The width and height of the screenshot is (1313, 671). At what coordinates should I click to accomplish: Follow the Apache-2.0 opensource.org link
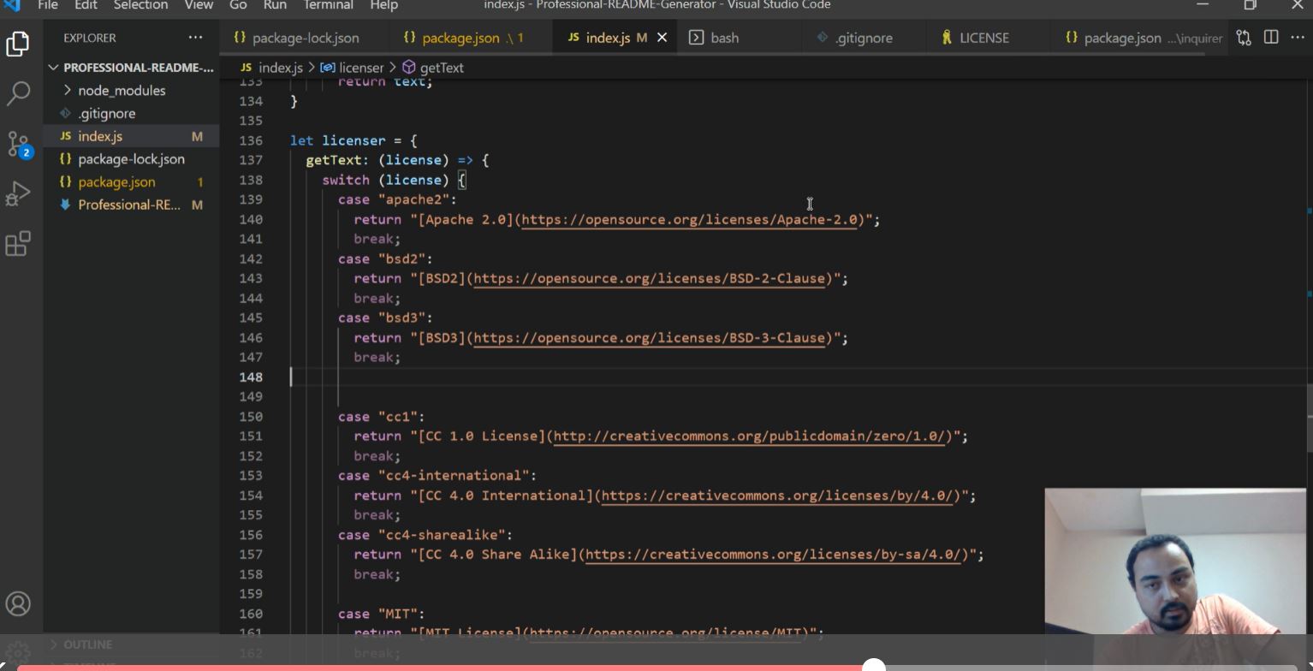coord(689,220)
